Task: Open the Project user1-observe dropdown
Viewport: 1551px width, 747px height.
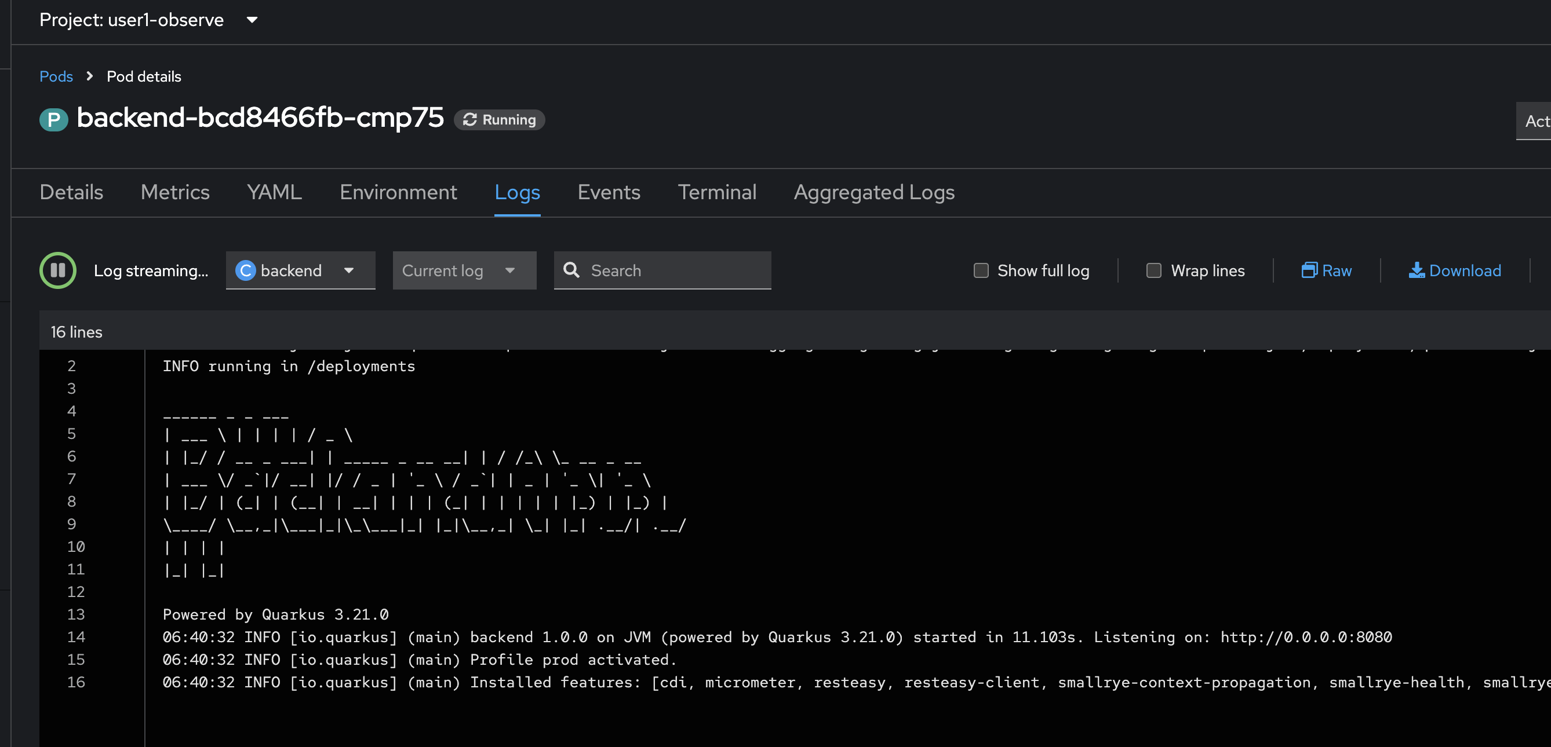Action: 149,20
